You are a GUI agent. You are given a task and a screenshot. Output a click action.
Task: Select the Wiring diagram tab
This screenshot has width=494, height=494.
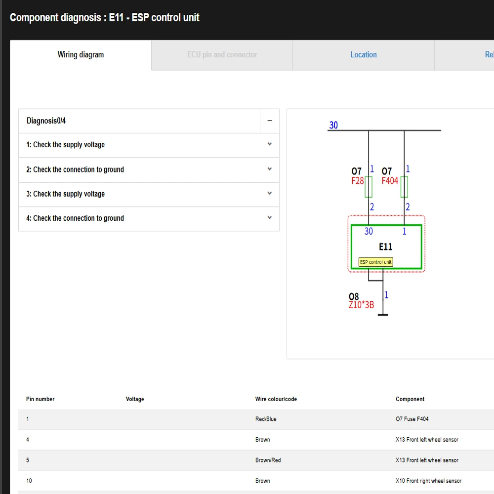tap(81, 55)
